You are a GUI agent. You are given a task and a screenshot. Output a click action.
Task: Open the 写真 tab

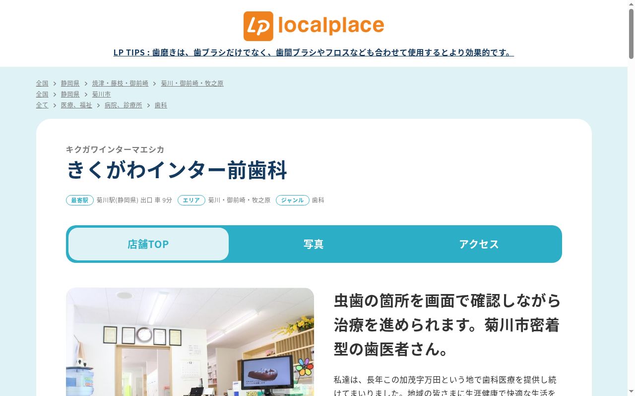click(x=314, y=244)
